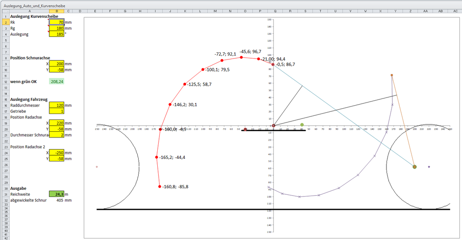Click the workbook title Auslegung_Auto_und_Kurvenscheibe
462x240 pixels.
pyautogui.click(x=35, y=6)
